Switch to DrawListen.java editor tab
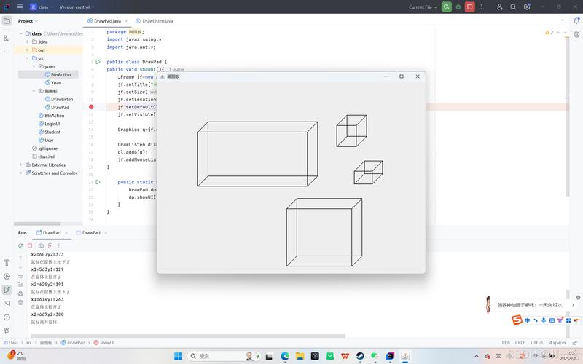Screen dimensions: 583x364 click(x=157, y=21)
